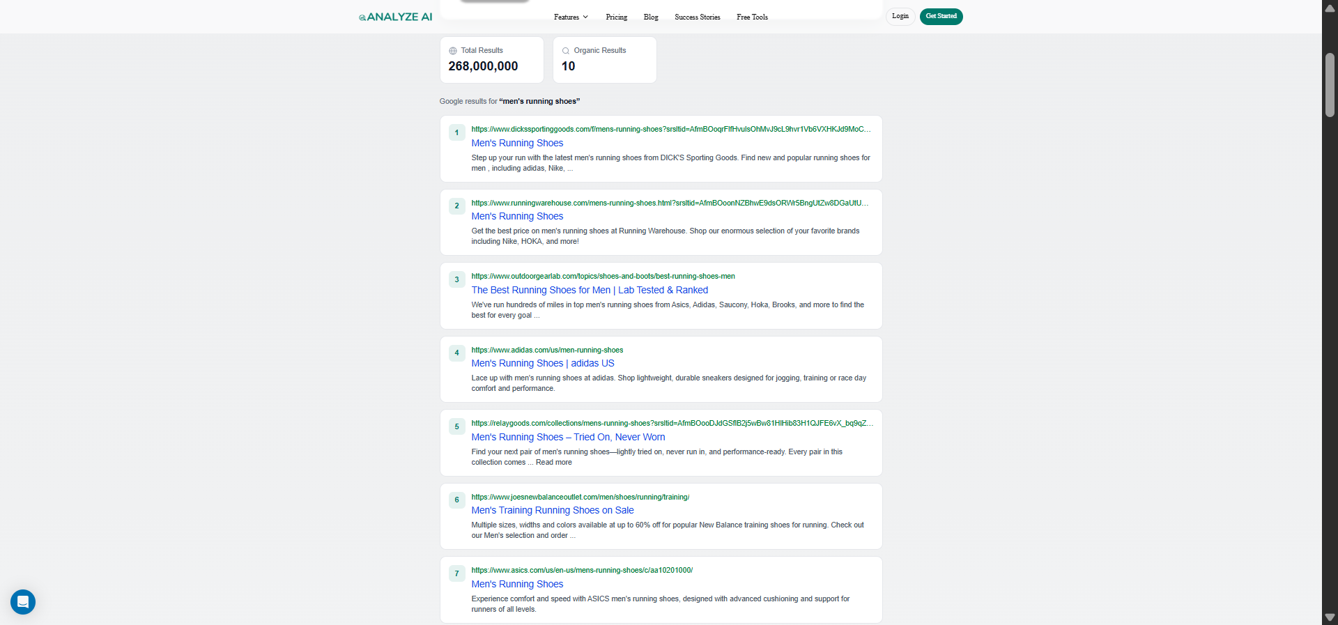This screenshot has width=1338, height=625.
Task: Click the globe icon beside Total Results
Action: coord(453,51)
